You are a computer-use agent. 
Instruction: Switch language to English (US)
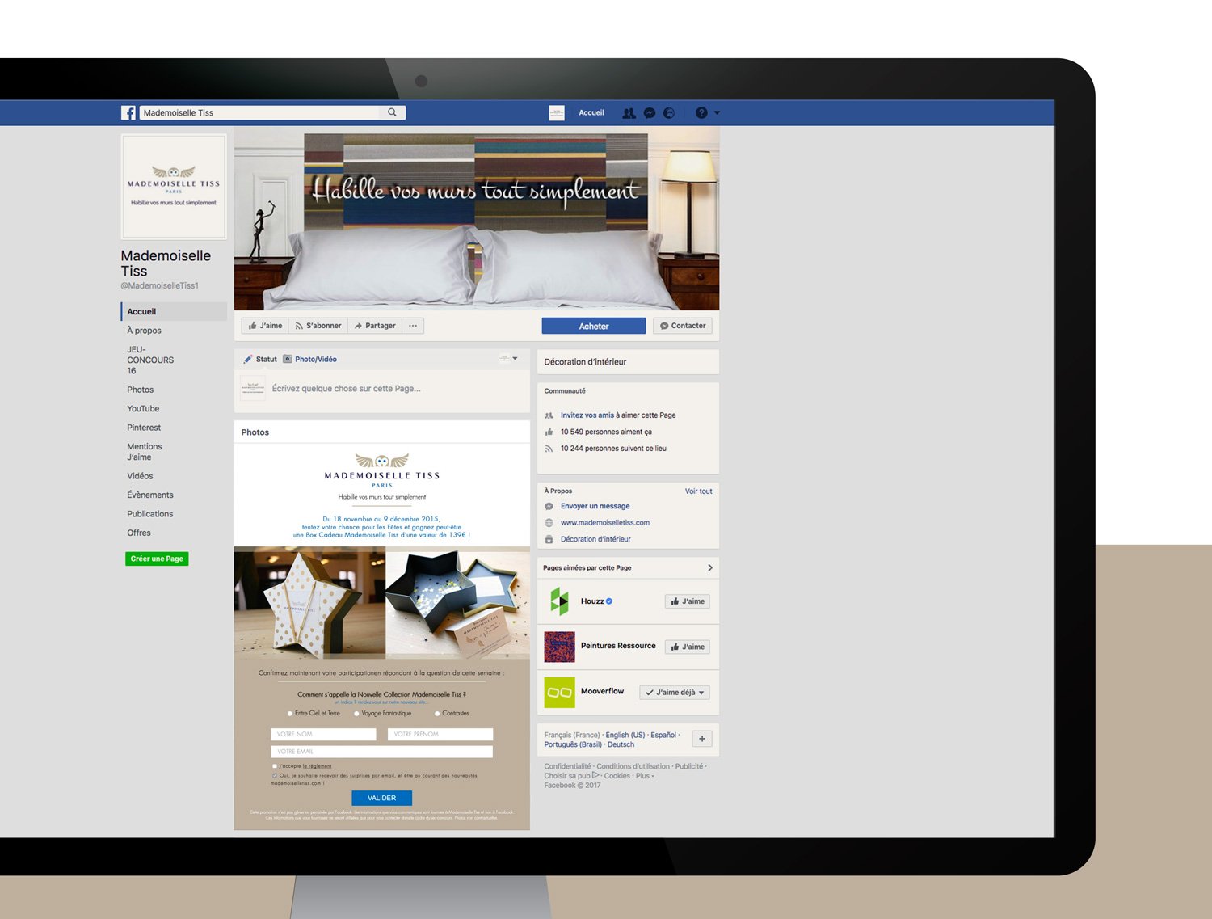tap(625, 736)
